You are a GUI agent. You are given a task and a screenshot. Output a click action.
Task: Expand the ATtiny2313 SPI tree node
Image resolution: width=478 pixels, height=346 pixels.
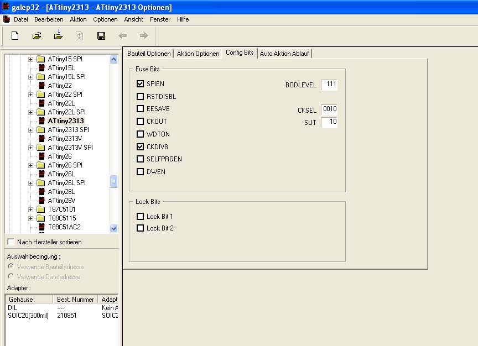(x=31, y=130)
